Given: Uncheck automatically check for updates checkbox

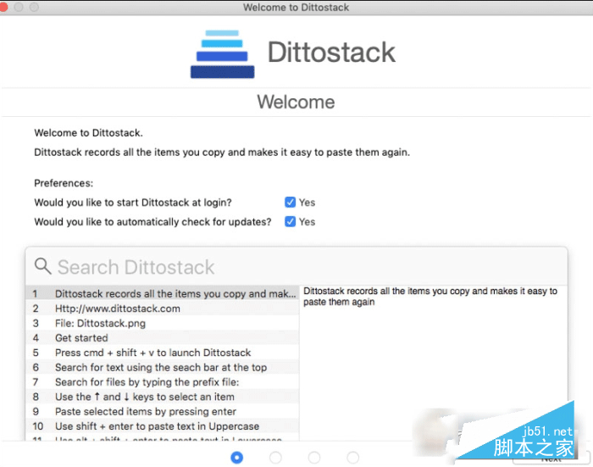Looking at the screenshot, I should click(290, 221).
